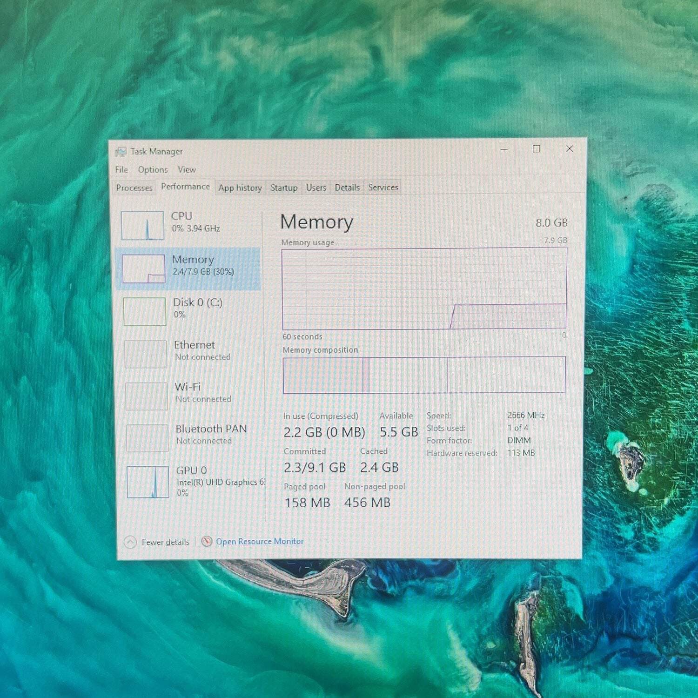Open Resource Monitor link
This screenshot has width=698, height=698.
260,541
